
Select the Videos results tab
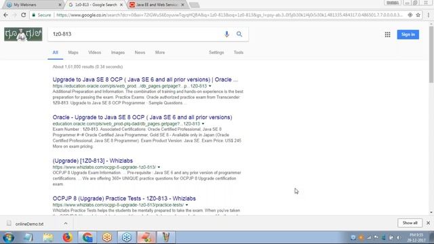[x=95, y=53]
